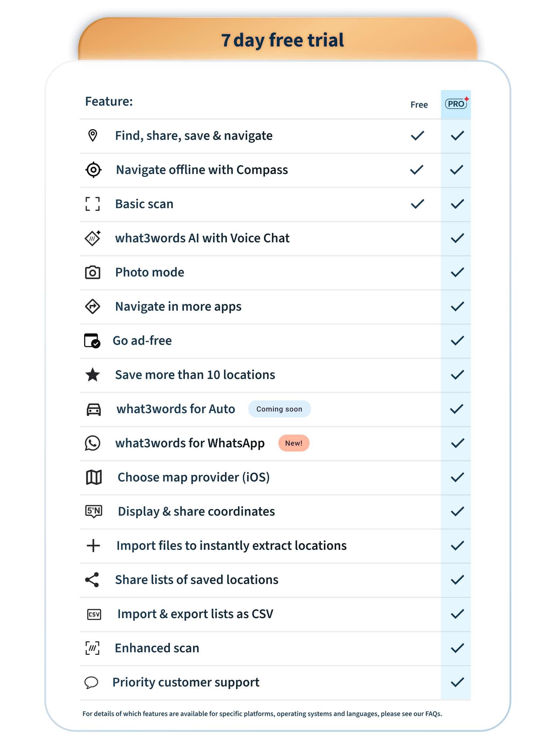Screen dimensions: 555x752
Task: Click the Coming soon badge
Action: tap(279, 409)
